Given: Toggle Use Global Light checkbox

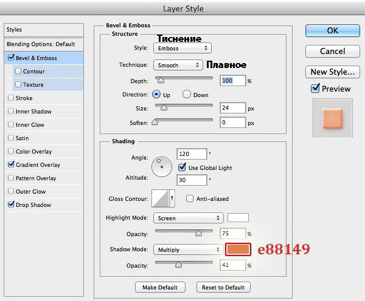Looking at the screenshot, I should coord(182,167).
